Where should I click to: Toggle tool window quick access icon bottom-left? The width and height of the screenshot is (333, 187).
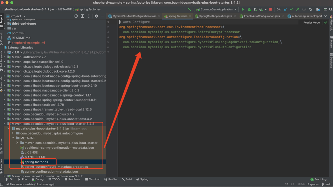[2, 184]
